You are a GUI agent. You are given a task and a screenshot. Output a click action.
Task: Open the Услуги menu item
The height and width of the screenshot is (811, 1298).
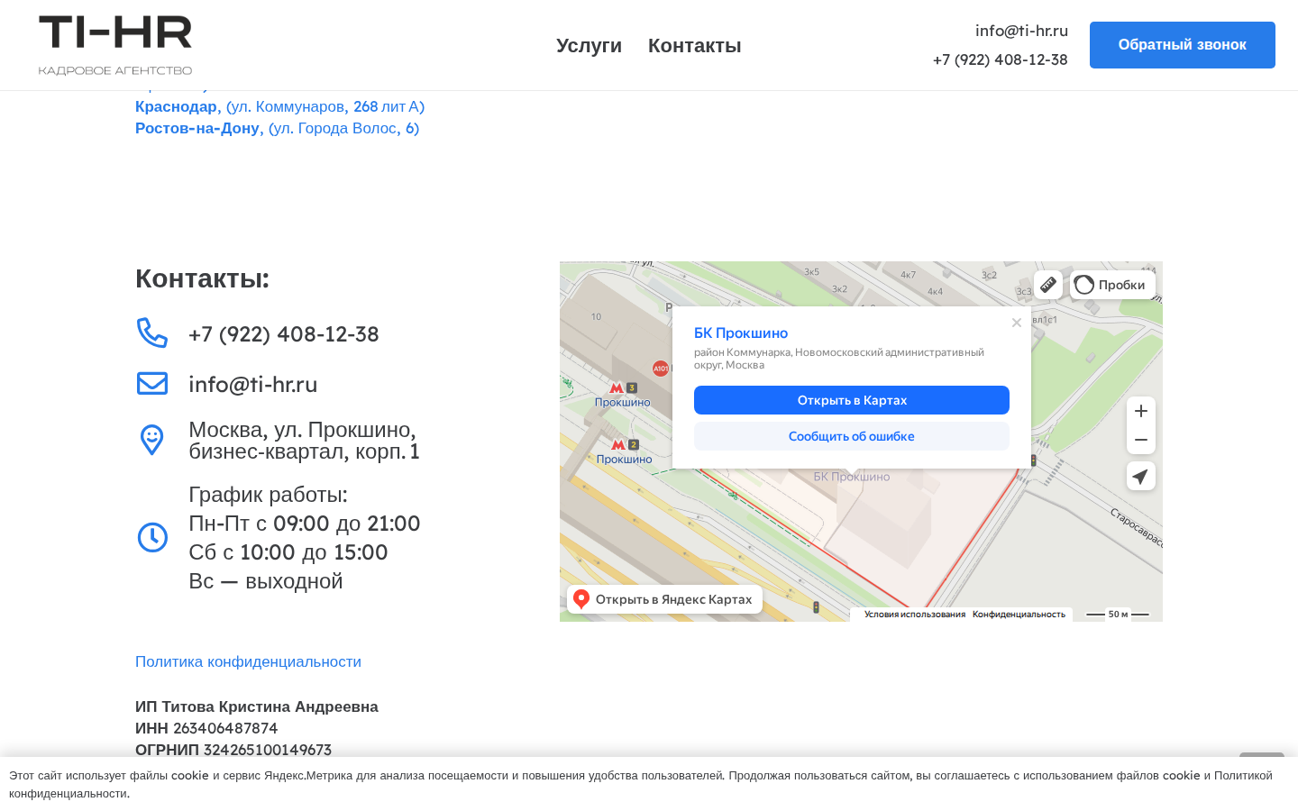589,45
